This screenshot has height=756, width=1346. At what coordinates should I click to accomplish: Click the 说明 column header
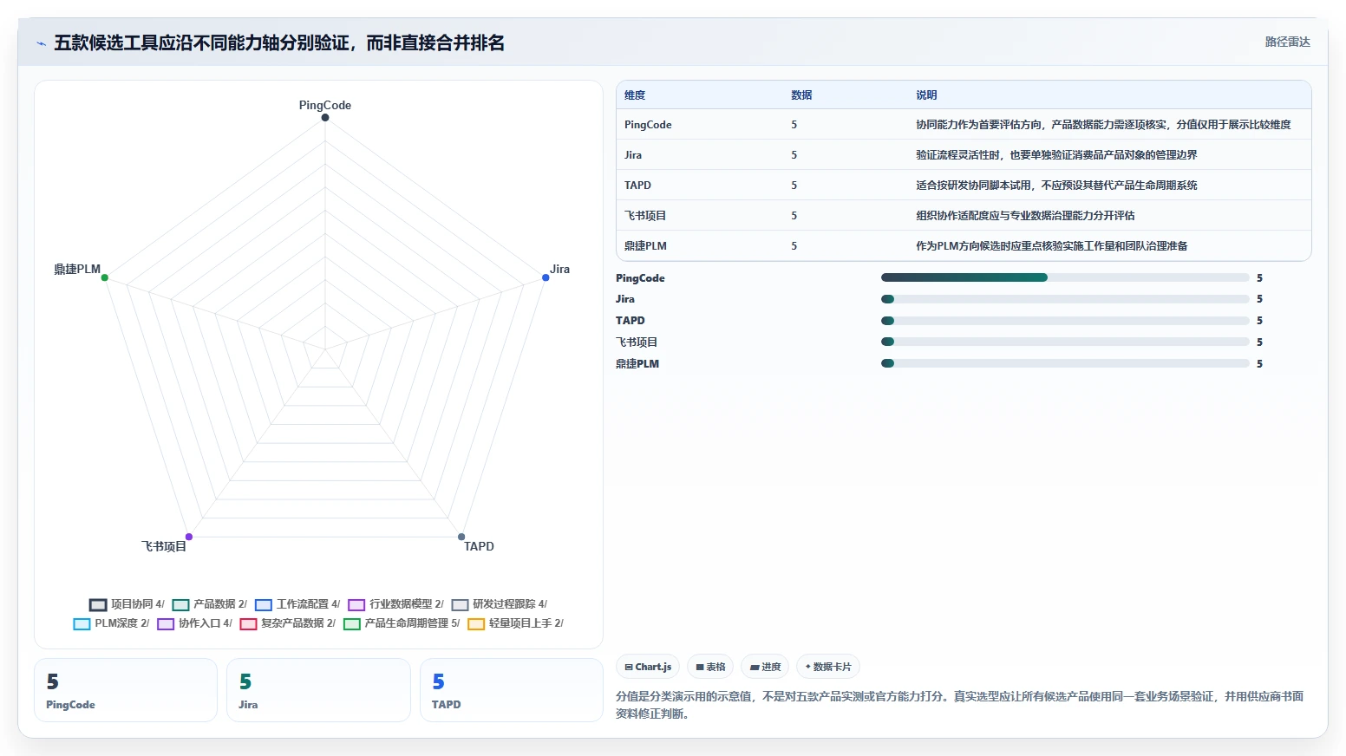(926, 95)
